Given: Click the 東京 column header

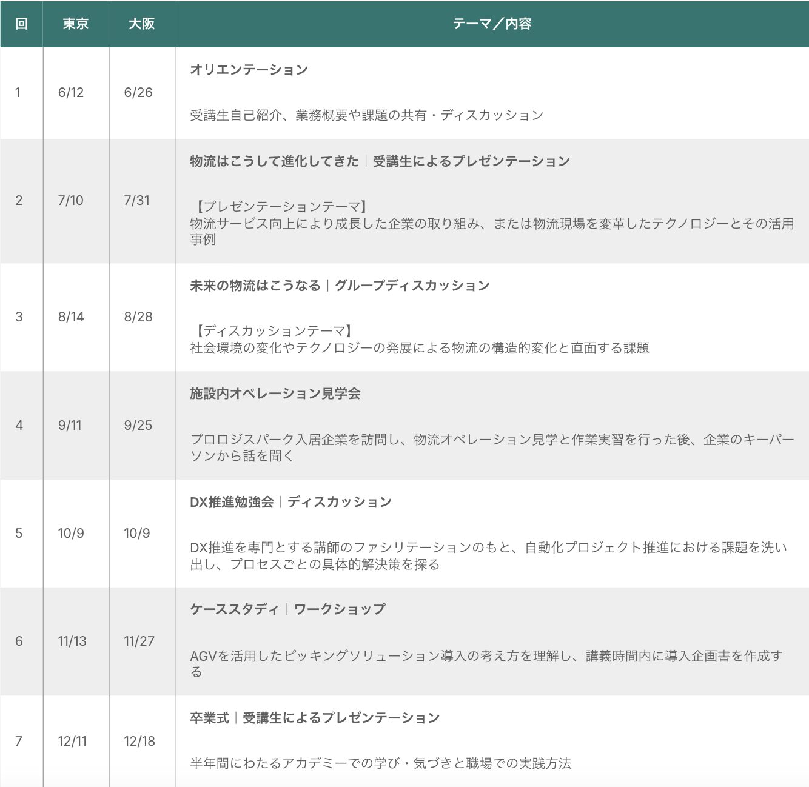Looking at the screenshot, I should tap(76, 24).
